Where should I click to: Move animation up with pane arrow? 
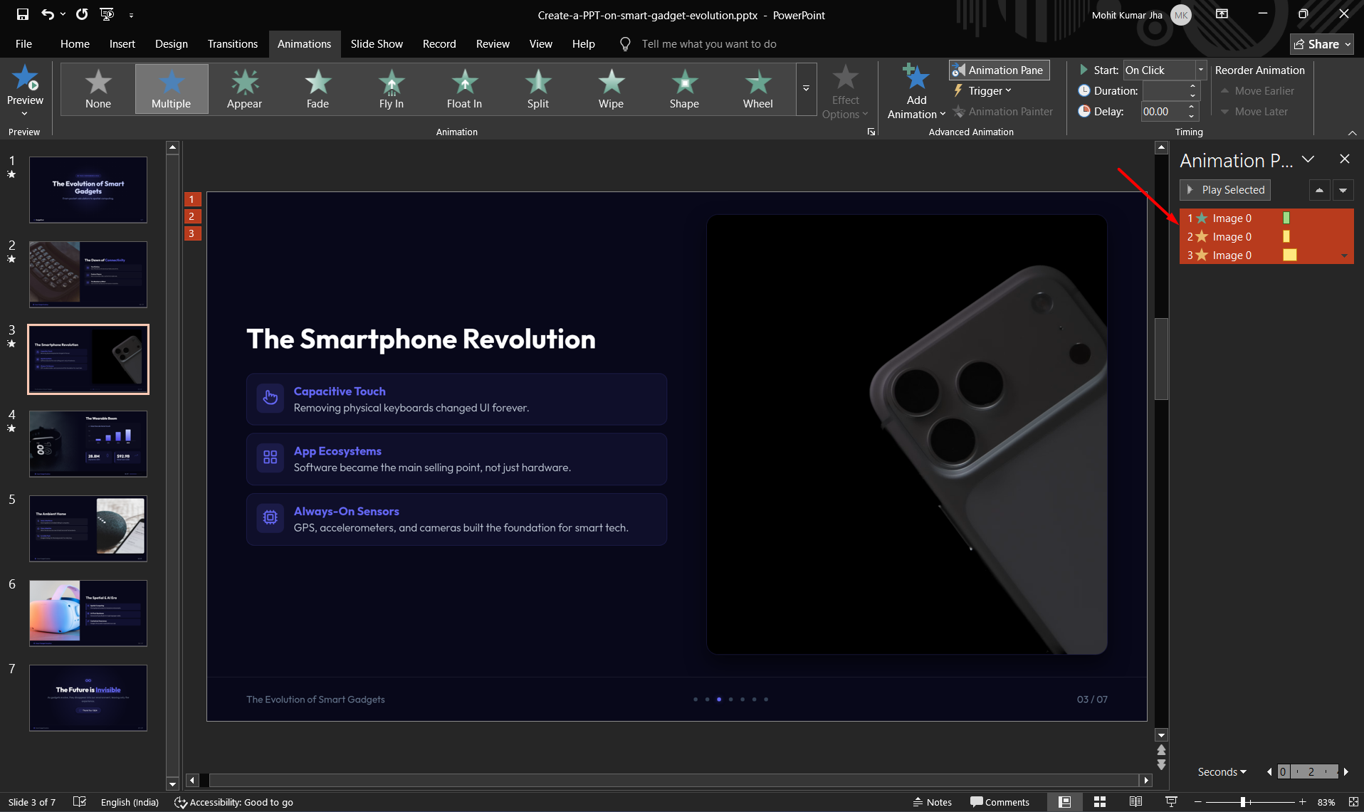pos(1319,190)
